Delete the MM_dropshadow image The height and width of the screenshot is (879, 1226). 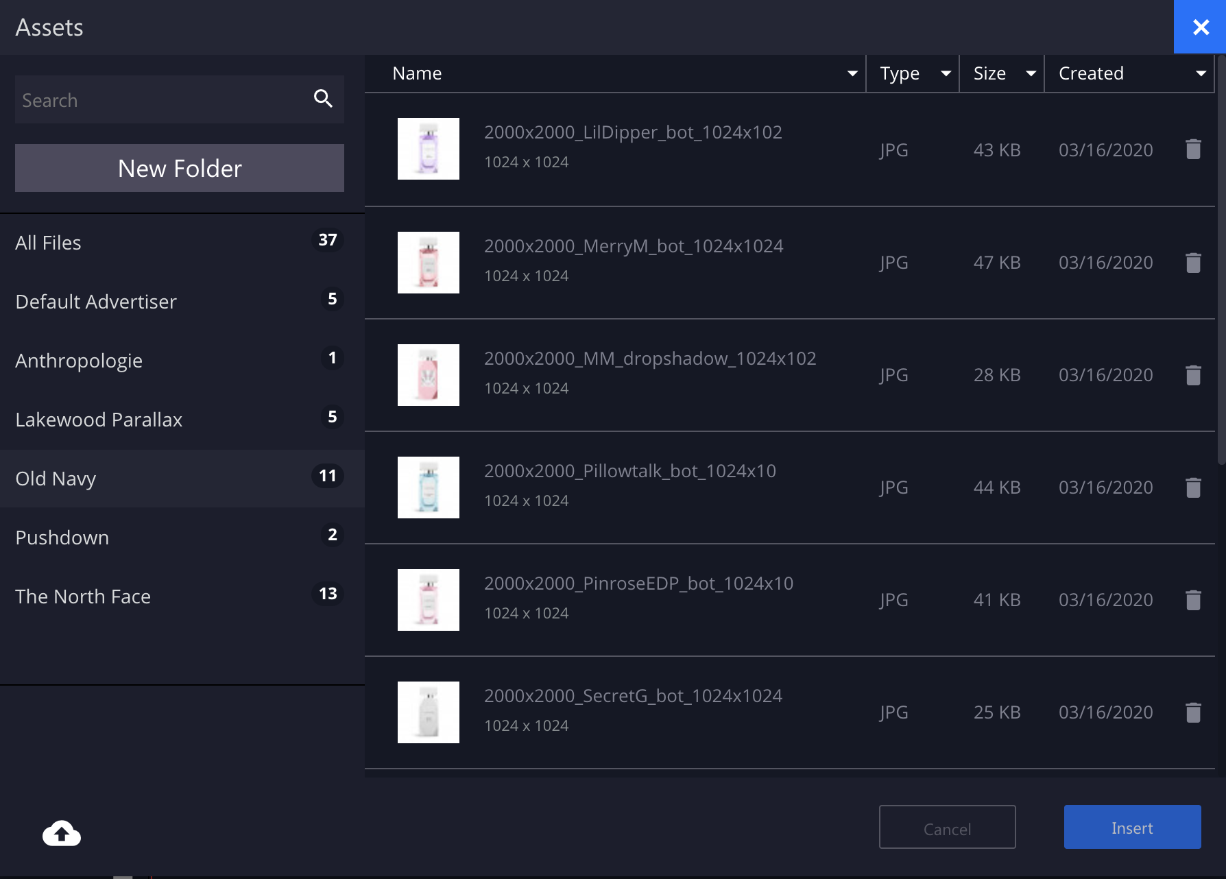pos(1193,375)
